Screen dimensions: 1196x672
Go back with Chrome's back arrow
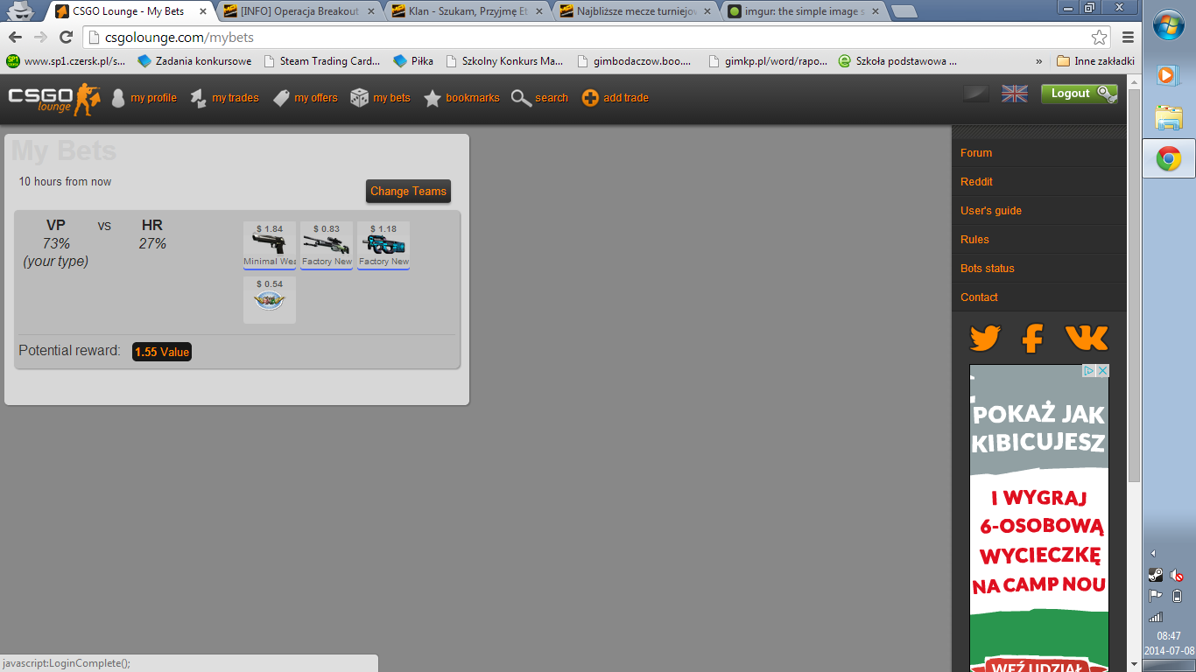15,37
